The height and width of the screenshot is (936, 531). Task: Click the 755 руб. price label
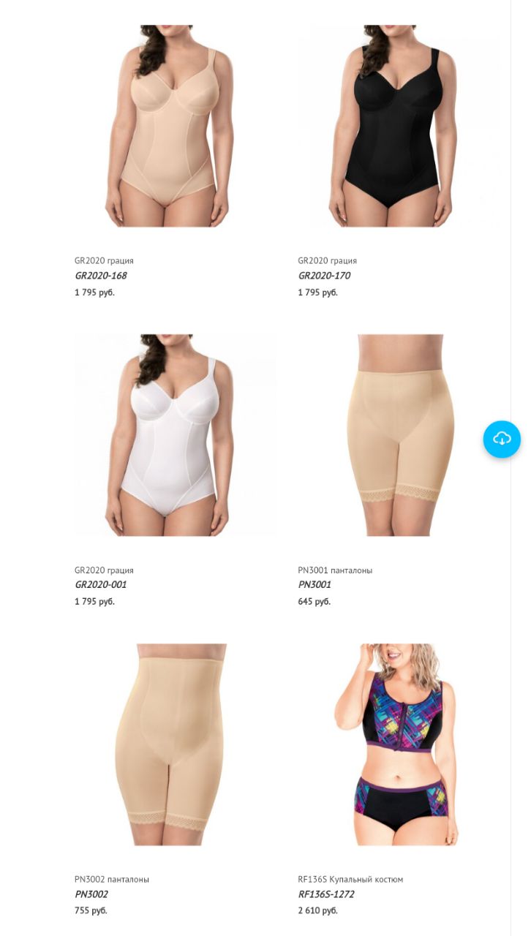(91, 910)
